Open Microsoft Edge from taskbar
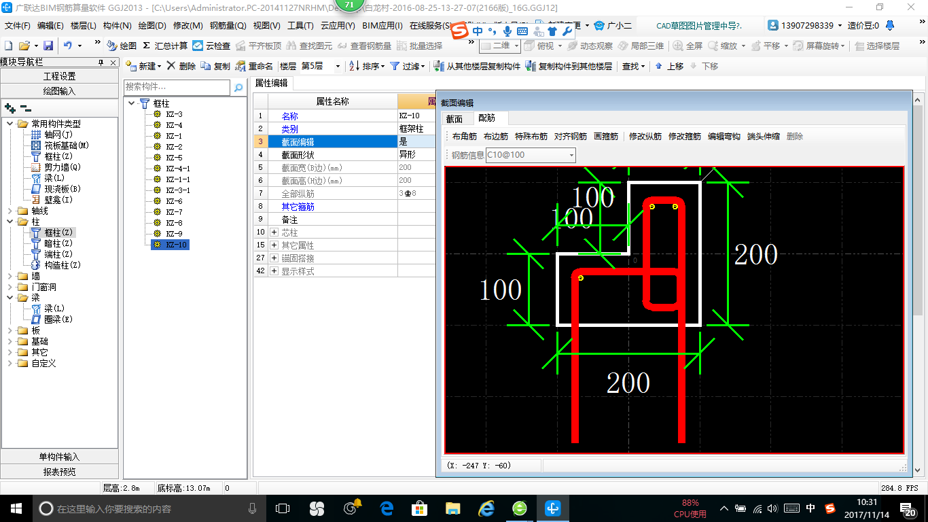The width and height of the screenshot is (928, 522). (x=387, y=508)
